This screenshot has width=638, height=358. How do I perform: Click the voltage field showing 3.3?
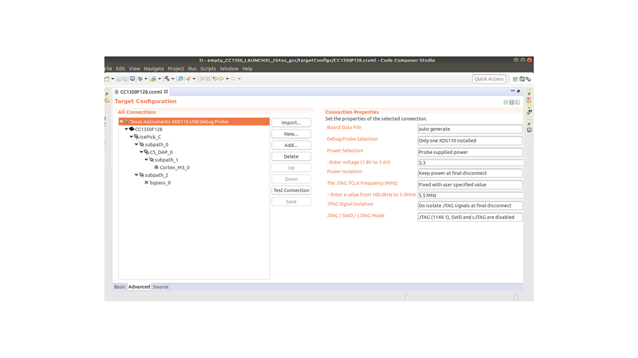[470, 163]
